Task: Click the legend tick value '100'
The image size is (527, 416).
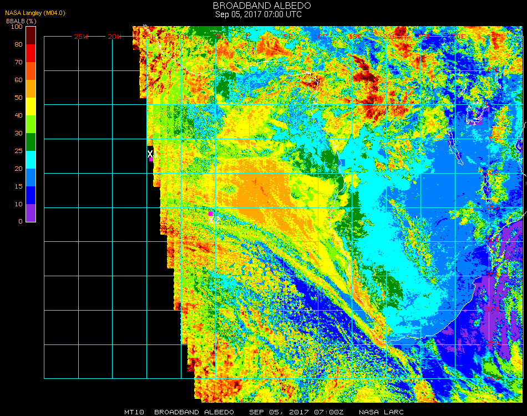Action: coord(17,27)
